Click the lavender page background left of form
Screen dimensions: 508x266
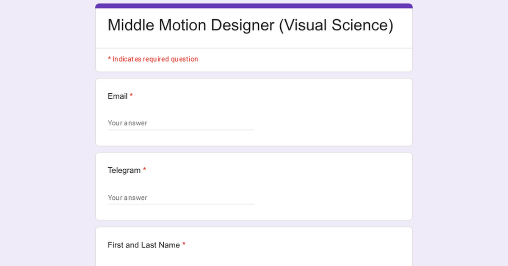pyautogui.click(x=47, y=133)
